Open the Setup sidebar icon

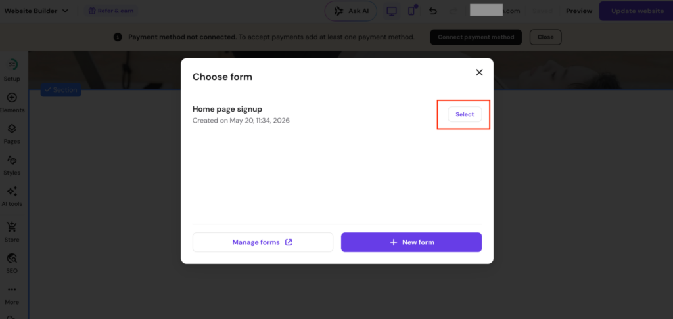(12, 65)
